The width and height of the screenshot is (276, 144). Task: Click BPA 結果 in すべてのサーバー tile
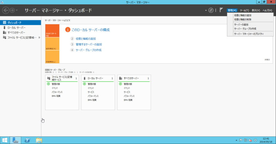128,100
